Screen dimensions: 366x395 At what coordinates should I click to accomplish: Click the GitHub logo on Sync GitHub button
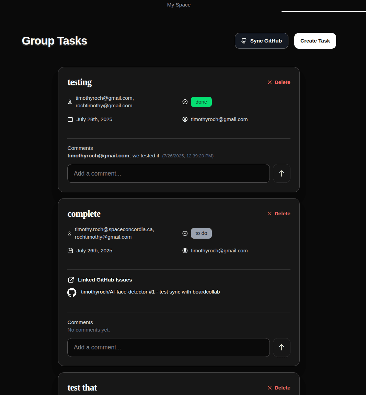pos(244,40)
